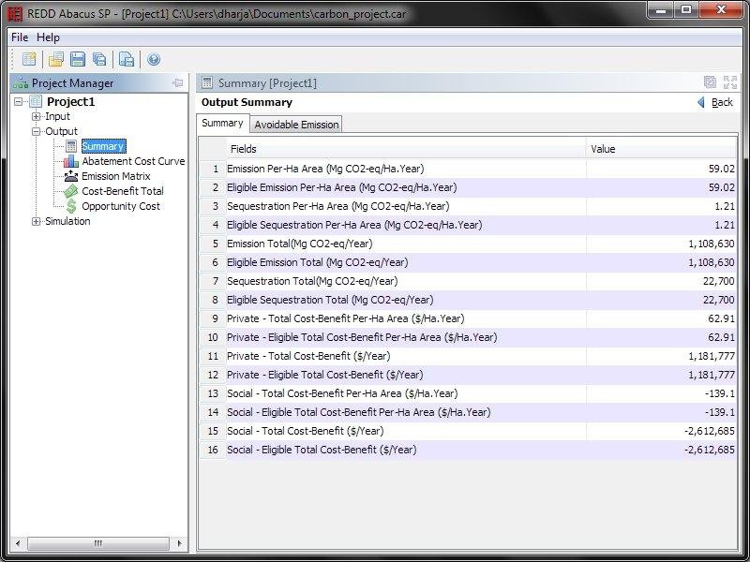750x562 pixels.
Task: Create a new project from the toolbar
Action: [x=29, y=59]
